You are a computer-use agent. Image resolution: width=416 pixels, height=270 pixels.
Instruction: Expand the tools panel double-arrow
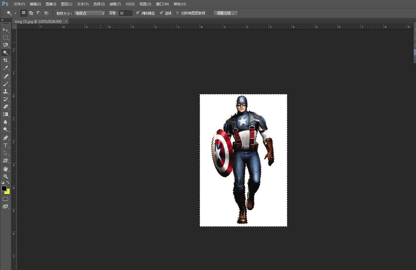click(x=3, y=20)
